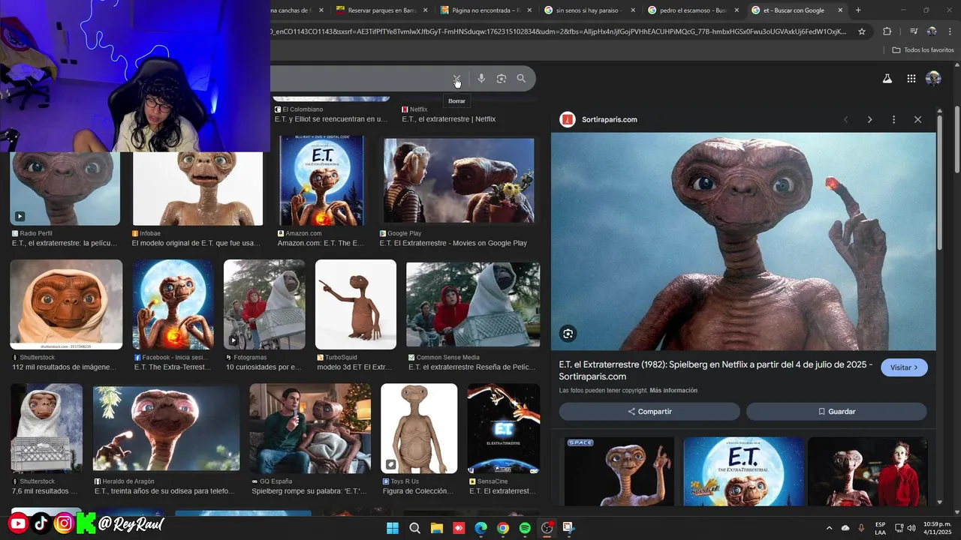Click the magnifying glass search button

521,79
